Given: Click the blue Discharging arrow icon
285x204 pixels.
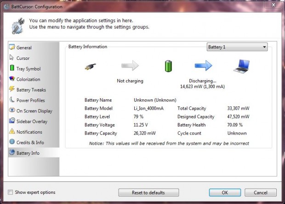Looking at the screenshot, I should 203,65.
